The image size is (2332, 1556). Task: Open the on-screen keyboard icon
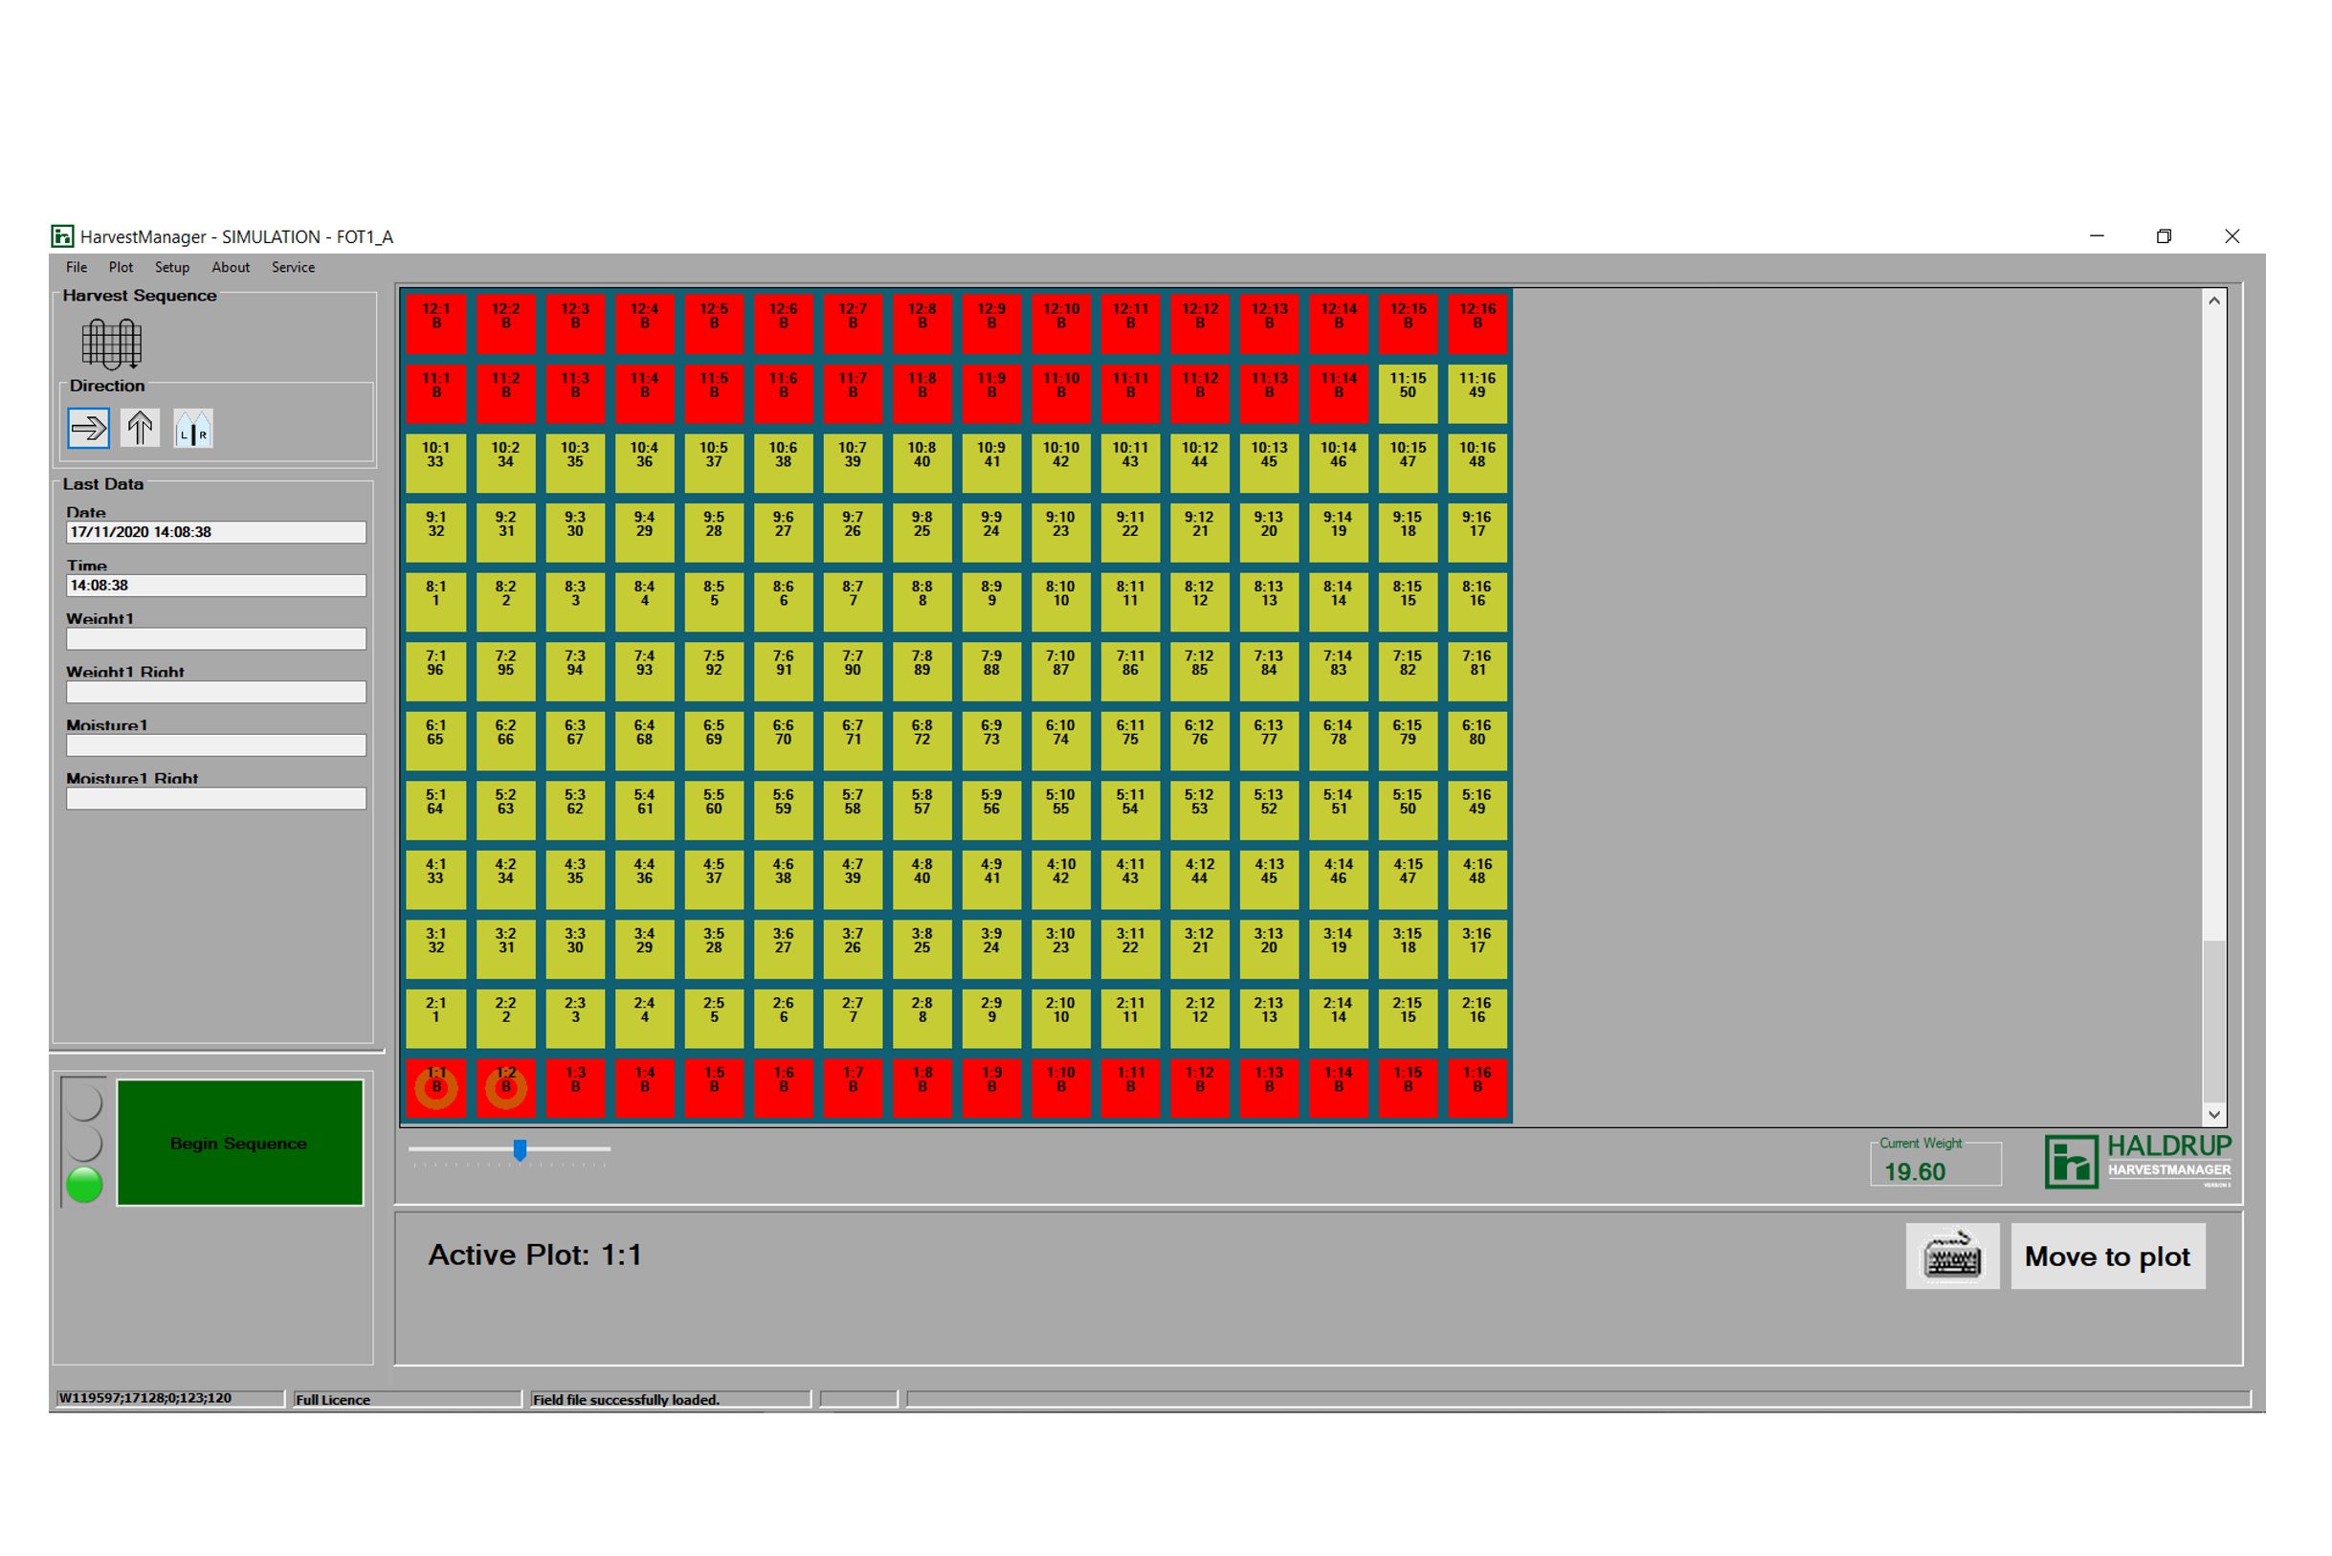point(1951,1256)
